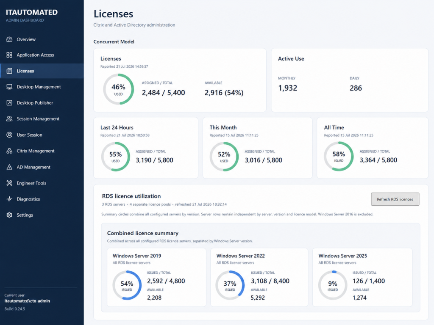Go to Citrix Management
This screenshot has height=325, width=434.
tap(42, 151)
